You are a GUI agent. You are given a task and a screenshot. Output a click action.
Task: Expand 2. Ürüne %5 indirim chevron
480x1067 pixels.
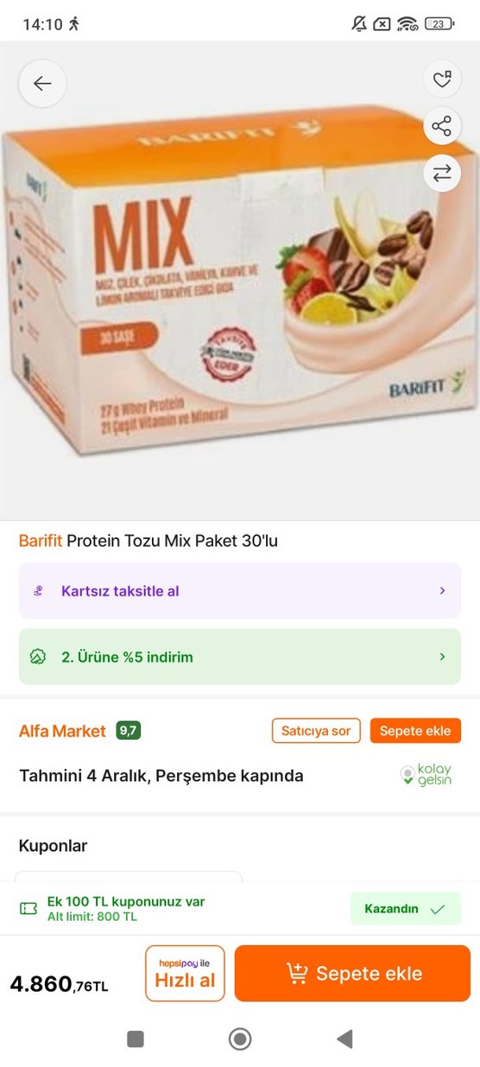click(442, 657)
